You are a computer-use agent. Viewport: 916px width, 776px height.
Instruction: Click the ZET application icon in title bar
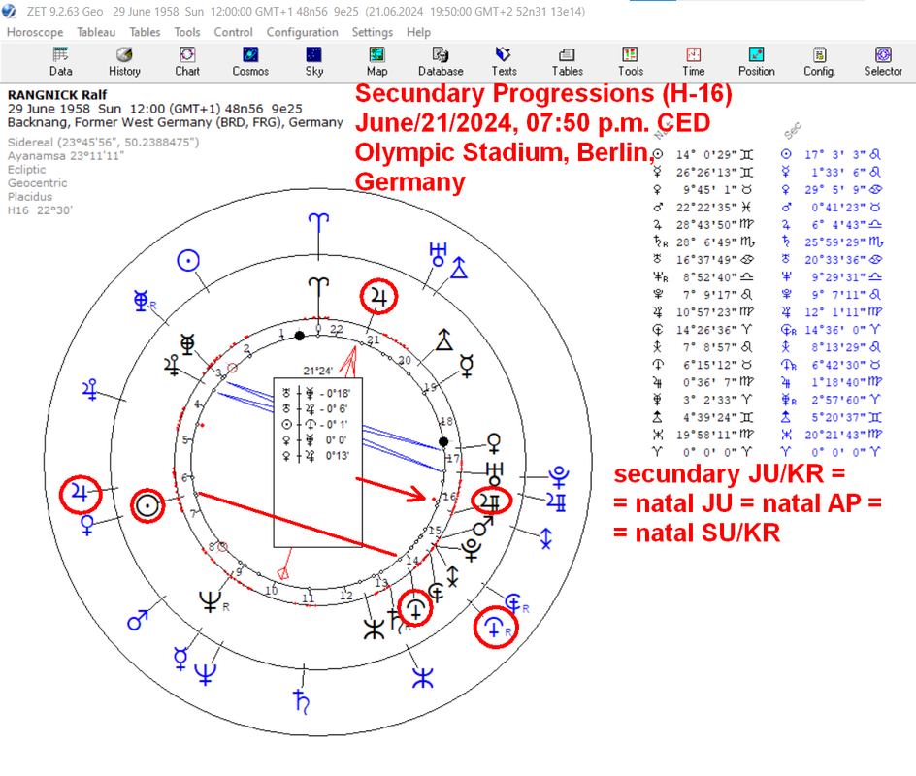[9, 11]
